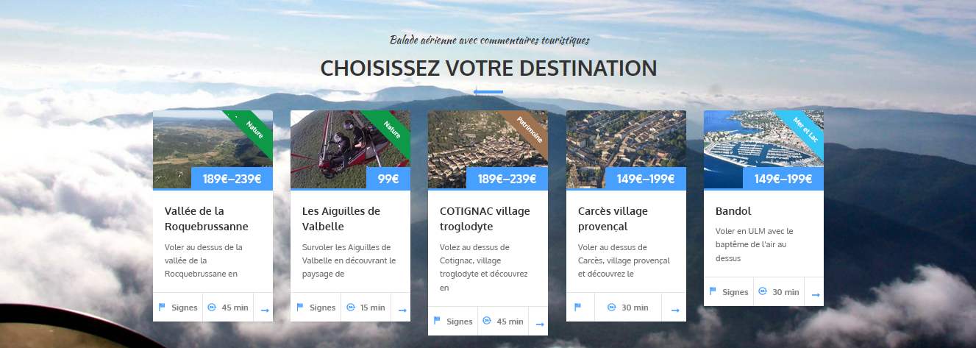Click the Mer et Lac ribbon tag
976x348 pixels.
(806, 128)
